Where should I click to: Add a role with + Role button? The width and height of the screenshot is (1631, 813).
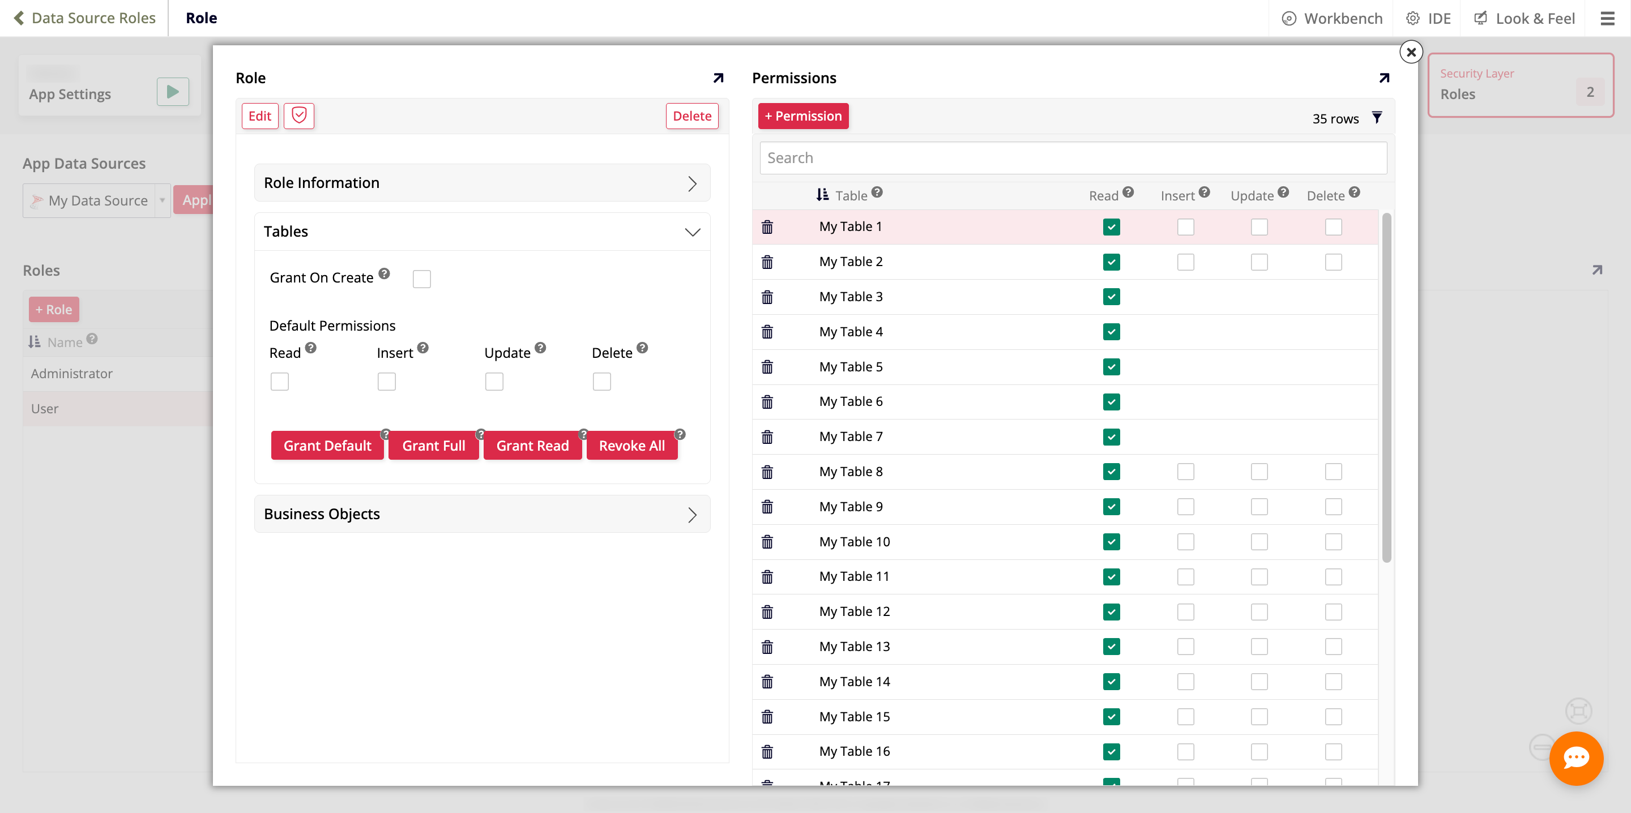[54, 310]
